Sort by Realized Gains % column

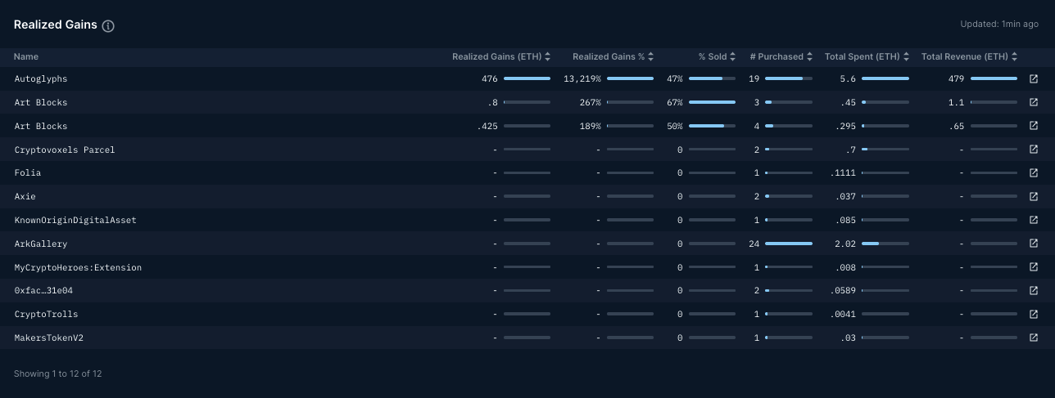coord(614,57)
